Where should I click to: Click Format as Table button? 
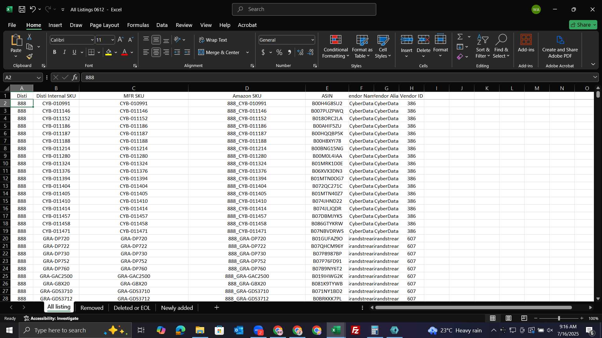point(362,46)
